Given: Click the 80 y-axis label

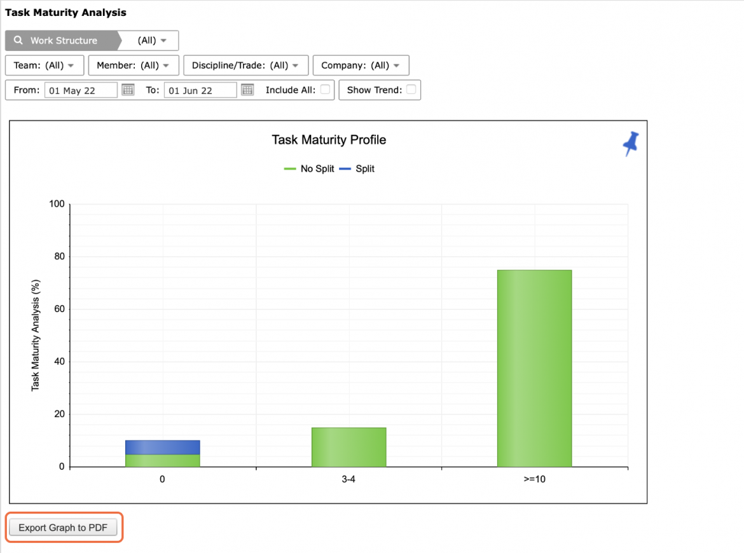Looking at the screenshot, I should tap(59, 257).
